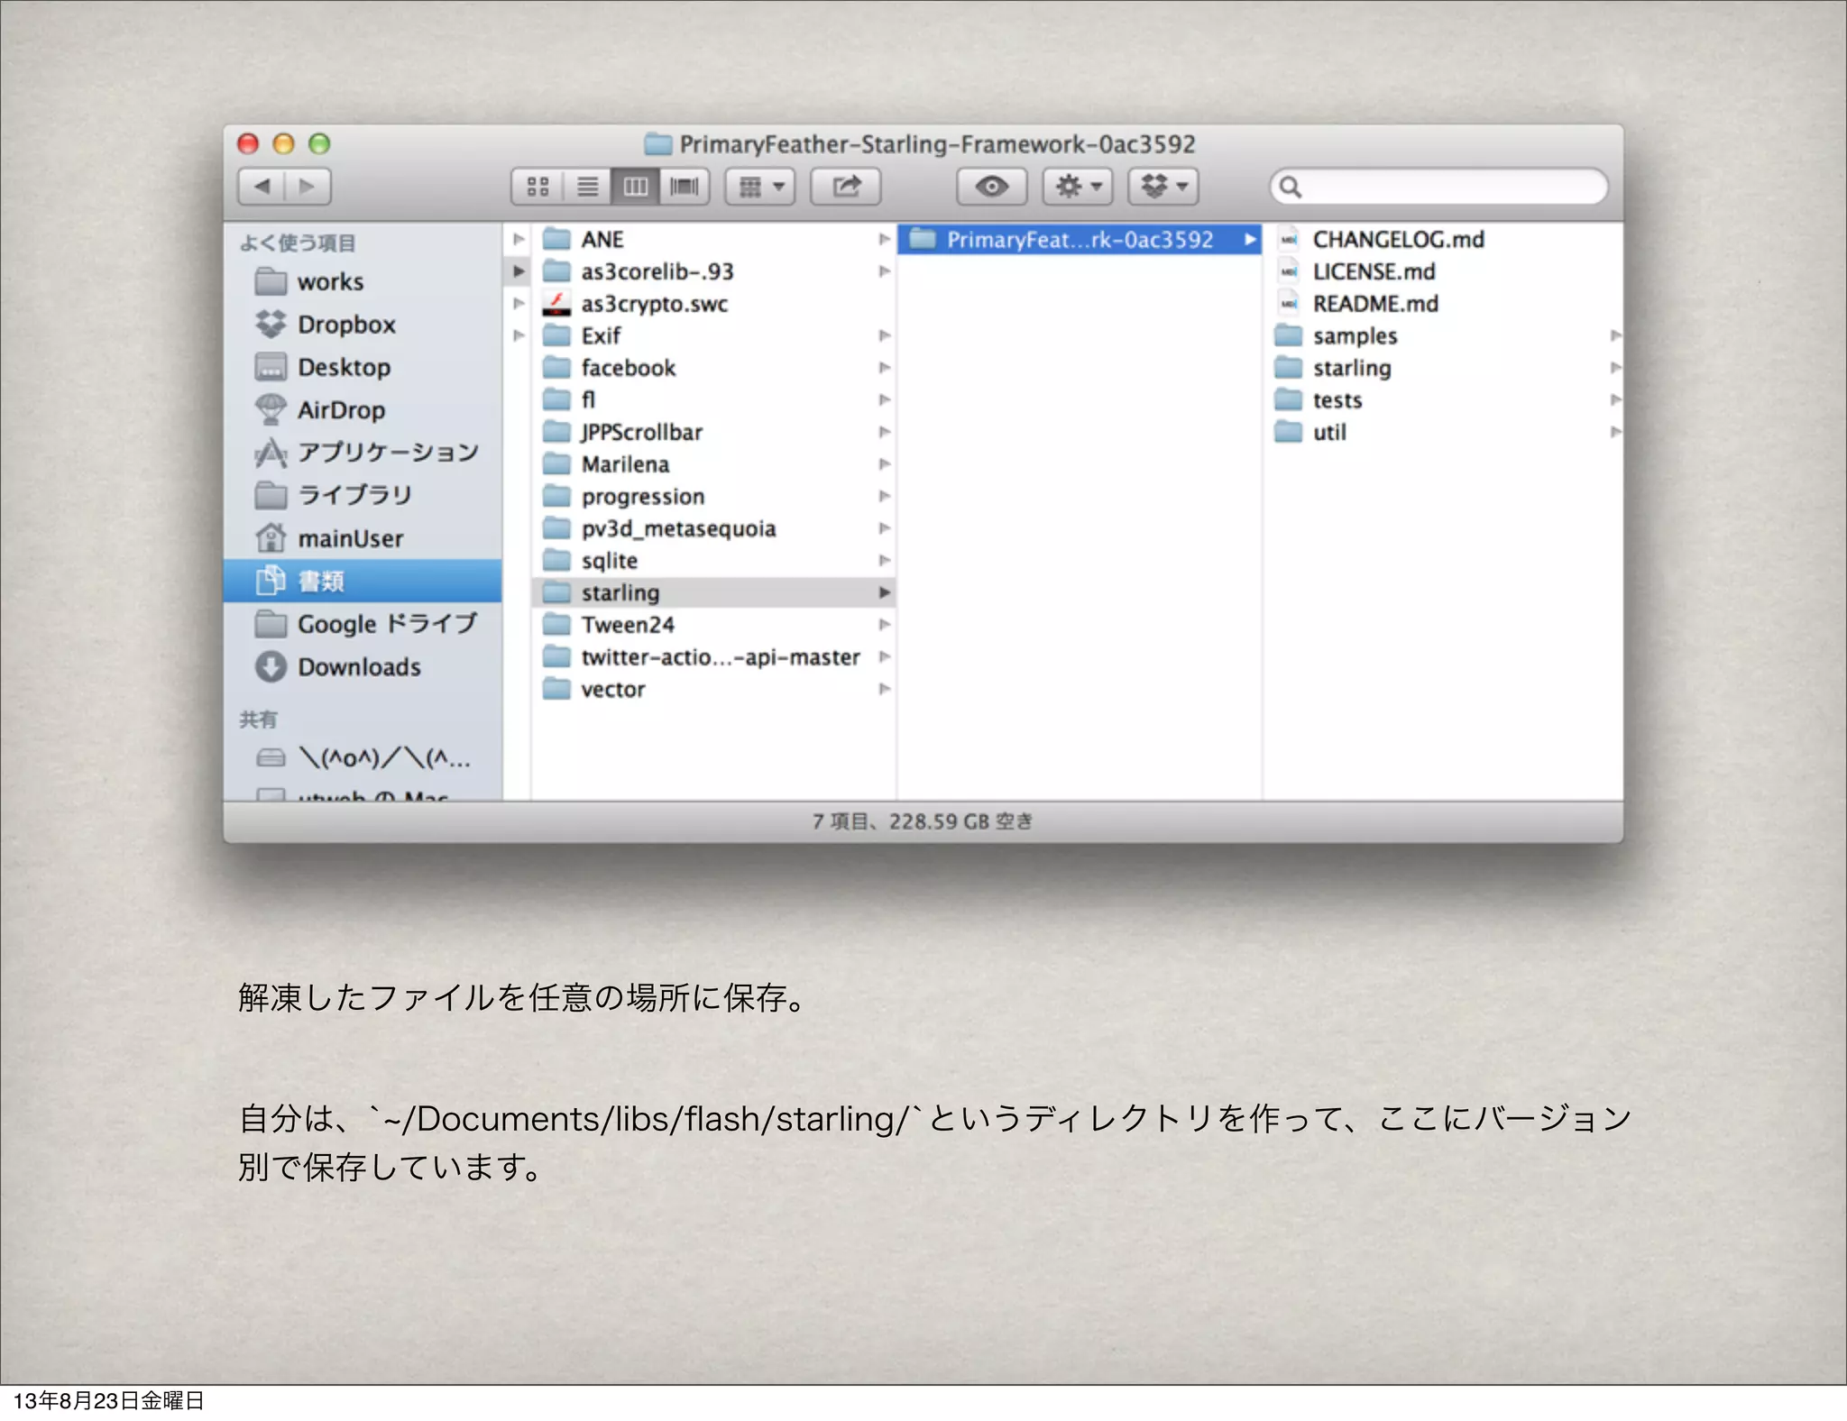Click the mainUser house icon
This screenshot has height=1421, width=1847.
pos(271,538)
